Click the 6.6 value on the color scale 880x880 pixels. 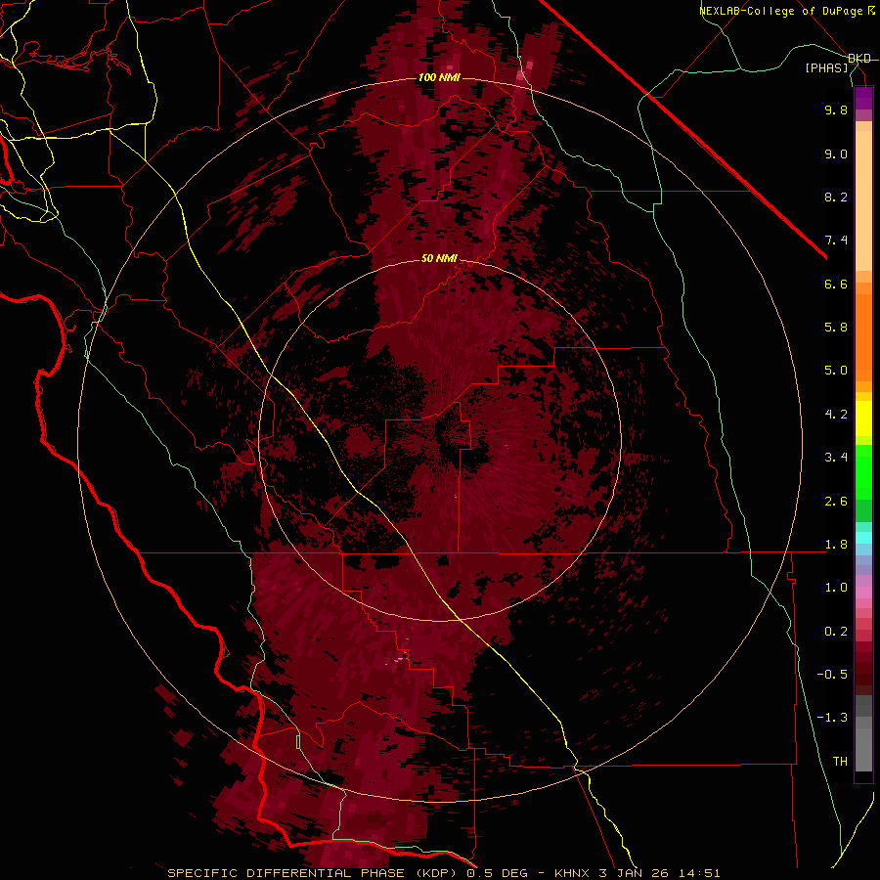[x=836, y=284]
